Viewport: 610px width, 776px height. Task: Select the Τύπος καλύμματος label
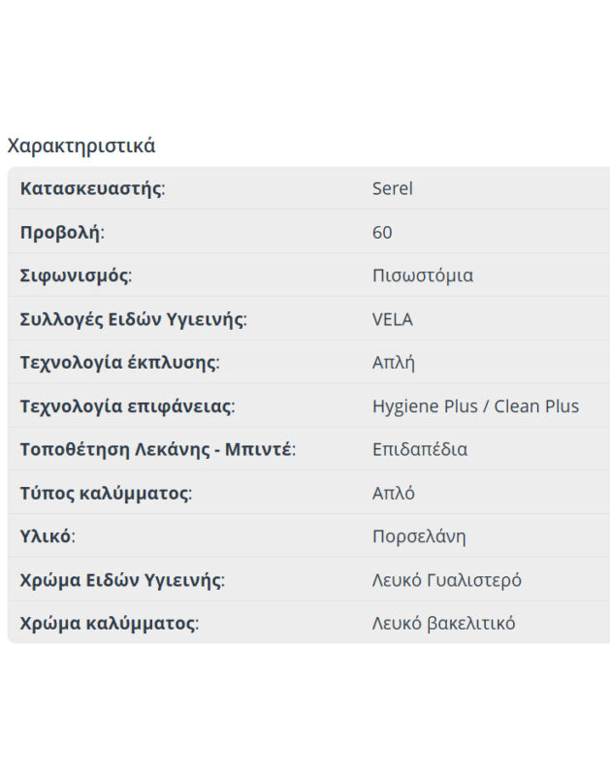pyautogui.click(x=106, y=493)
